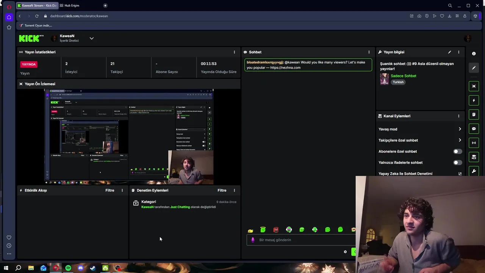The height and width of the screenshot is (273, 485).
Task: Open Kanal Eylemleri panel three-dot menu
Action: coord(458,116)
